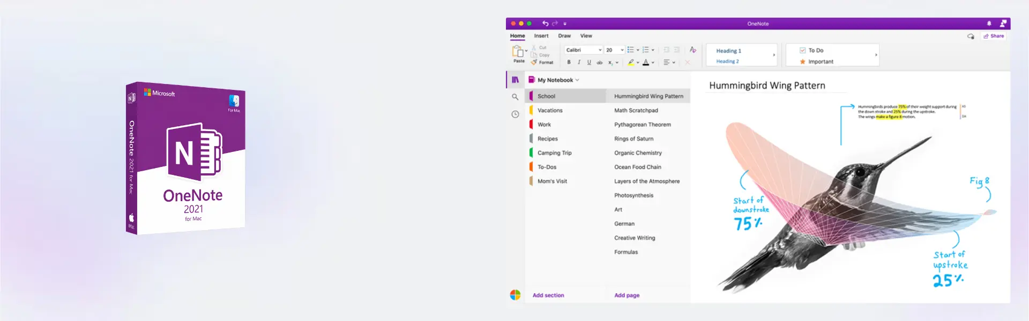Image resolution: width=1029 pixels, height=321 pixels.
Task: Click the decrease indent icon
Action: [x=667, y=50]
